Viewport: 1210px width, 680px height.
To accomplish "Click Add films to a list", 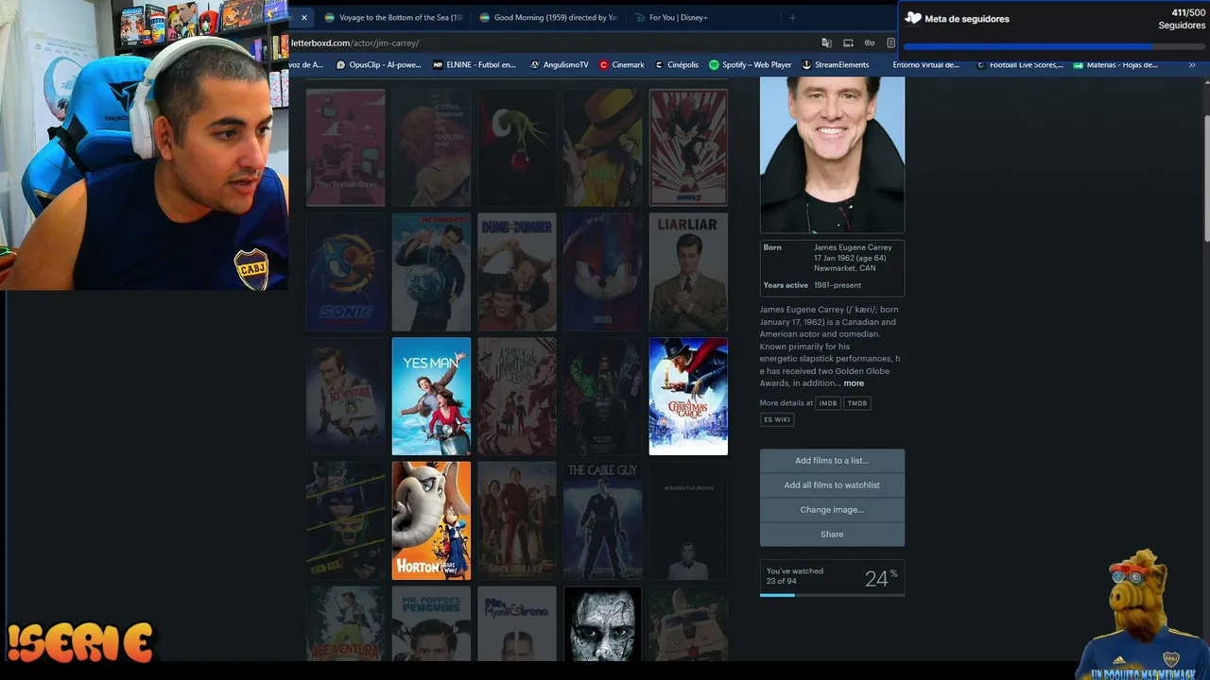I will click(x=832, y=461).
